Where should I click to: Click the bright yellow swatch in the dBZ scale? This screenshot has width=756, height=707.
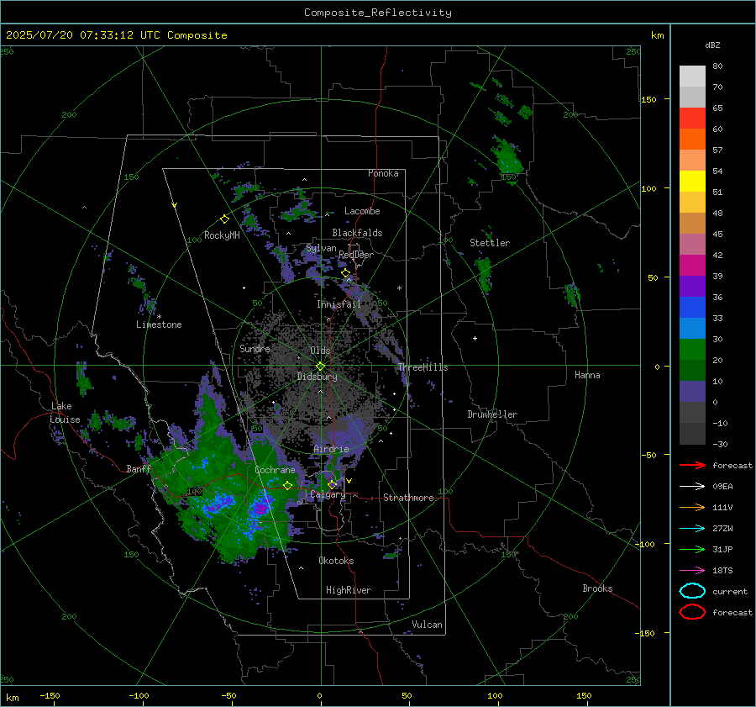(x=692, y=182)
